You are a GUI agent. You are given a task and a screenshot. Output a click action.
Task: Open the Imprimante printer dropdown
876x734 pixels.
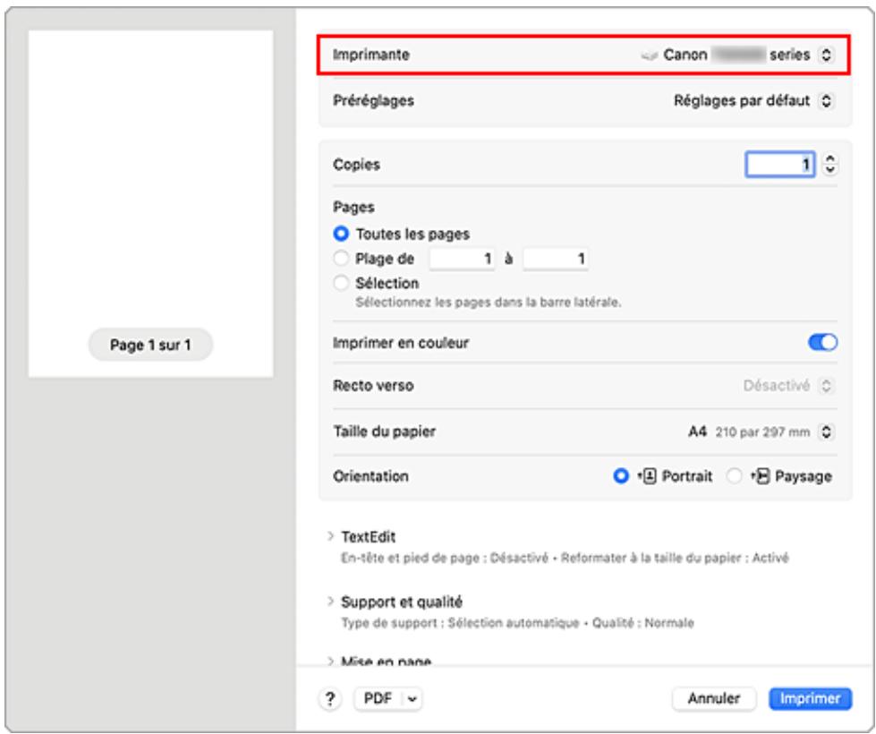[x=824, y=55]
